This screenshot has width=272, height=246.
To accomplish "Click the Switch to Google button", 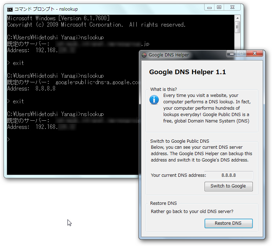I will (x=228, y=186).
